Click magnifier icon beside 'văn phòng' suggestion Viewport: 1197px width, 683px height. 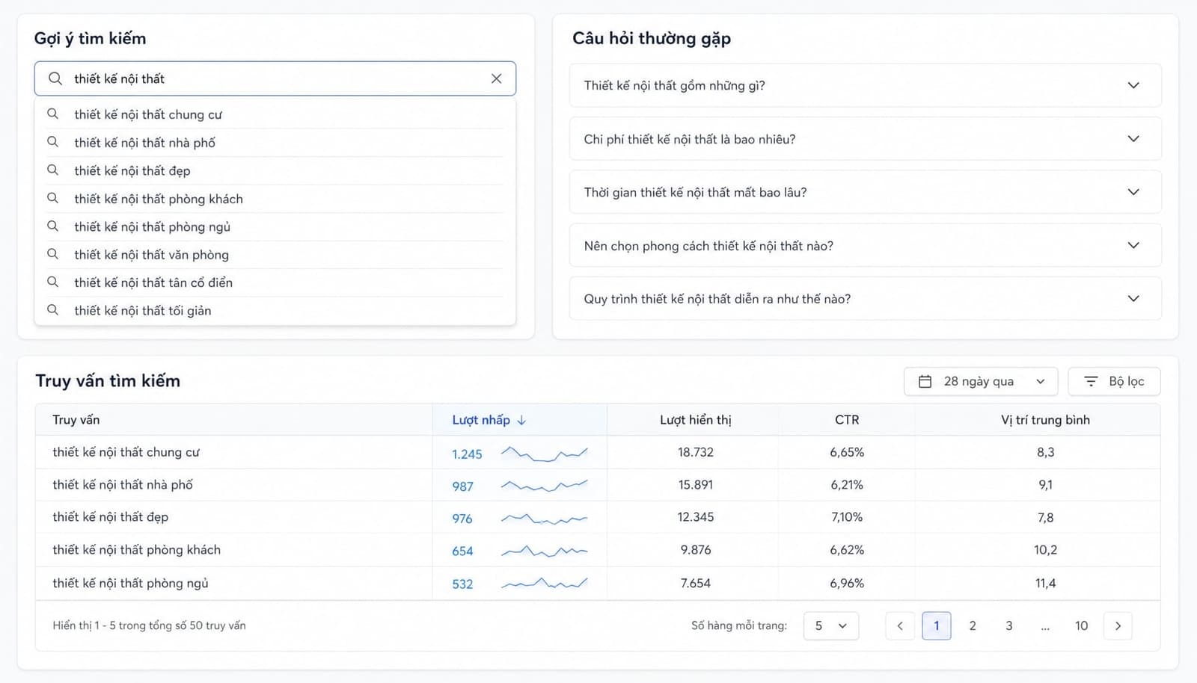click(x=52, y=254)
